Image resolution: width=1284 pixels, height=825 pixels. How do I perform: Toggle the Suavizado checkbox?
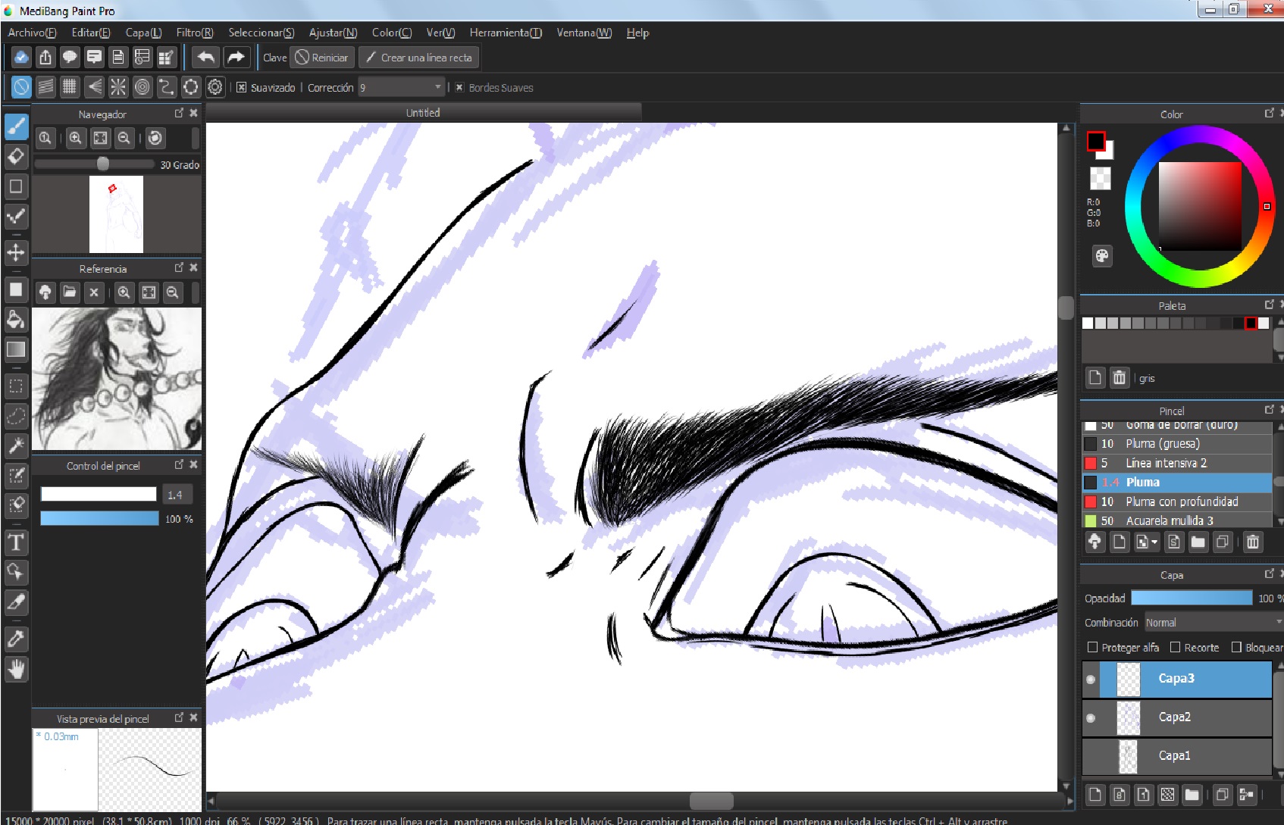tap(242, 88)
